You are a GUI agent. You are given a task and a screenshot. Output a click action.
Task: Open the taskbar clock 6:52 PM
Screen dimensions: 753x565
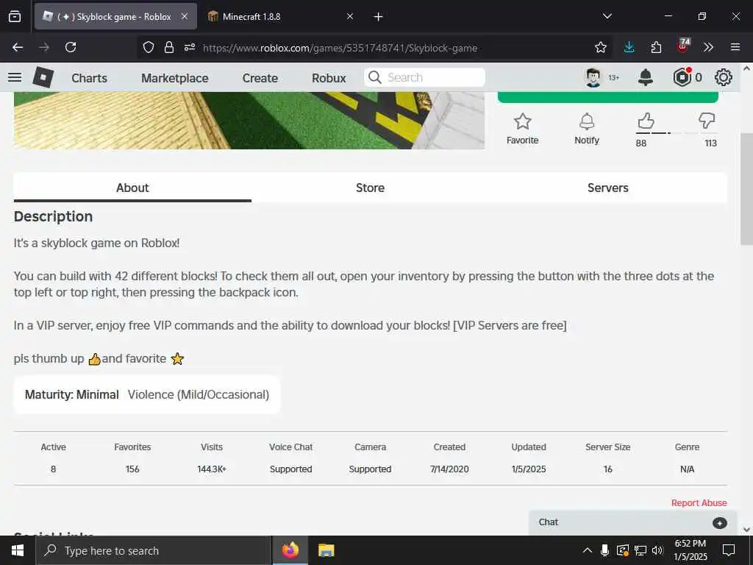pos(690,550)
